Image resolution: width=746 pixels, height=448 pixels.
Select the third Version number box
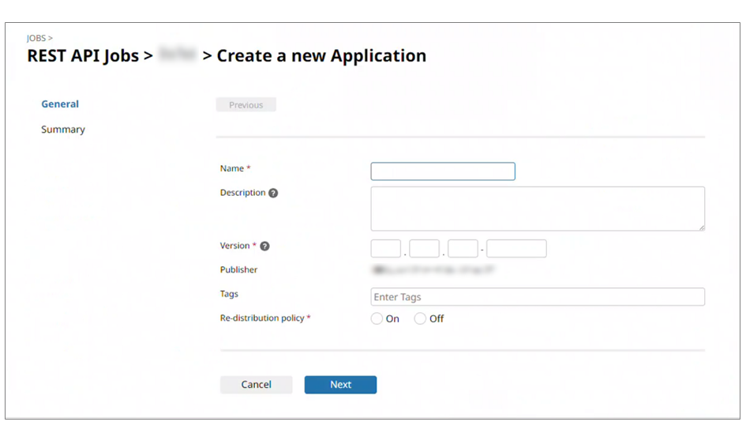click(x=463, y=249)
